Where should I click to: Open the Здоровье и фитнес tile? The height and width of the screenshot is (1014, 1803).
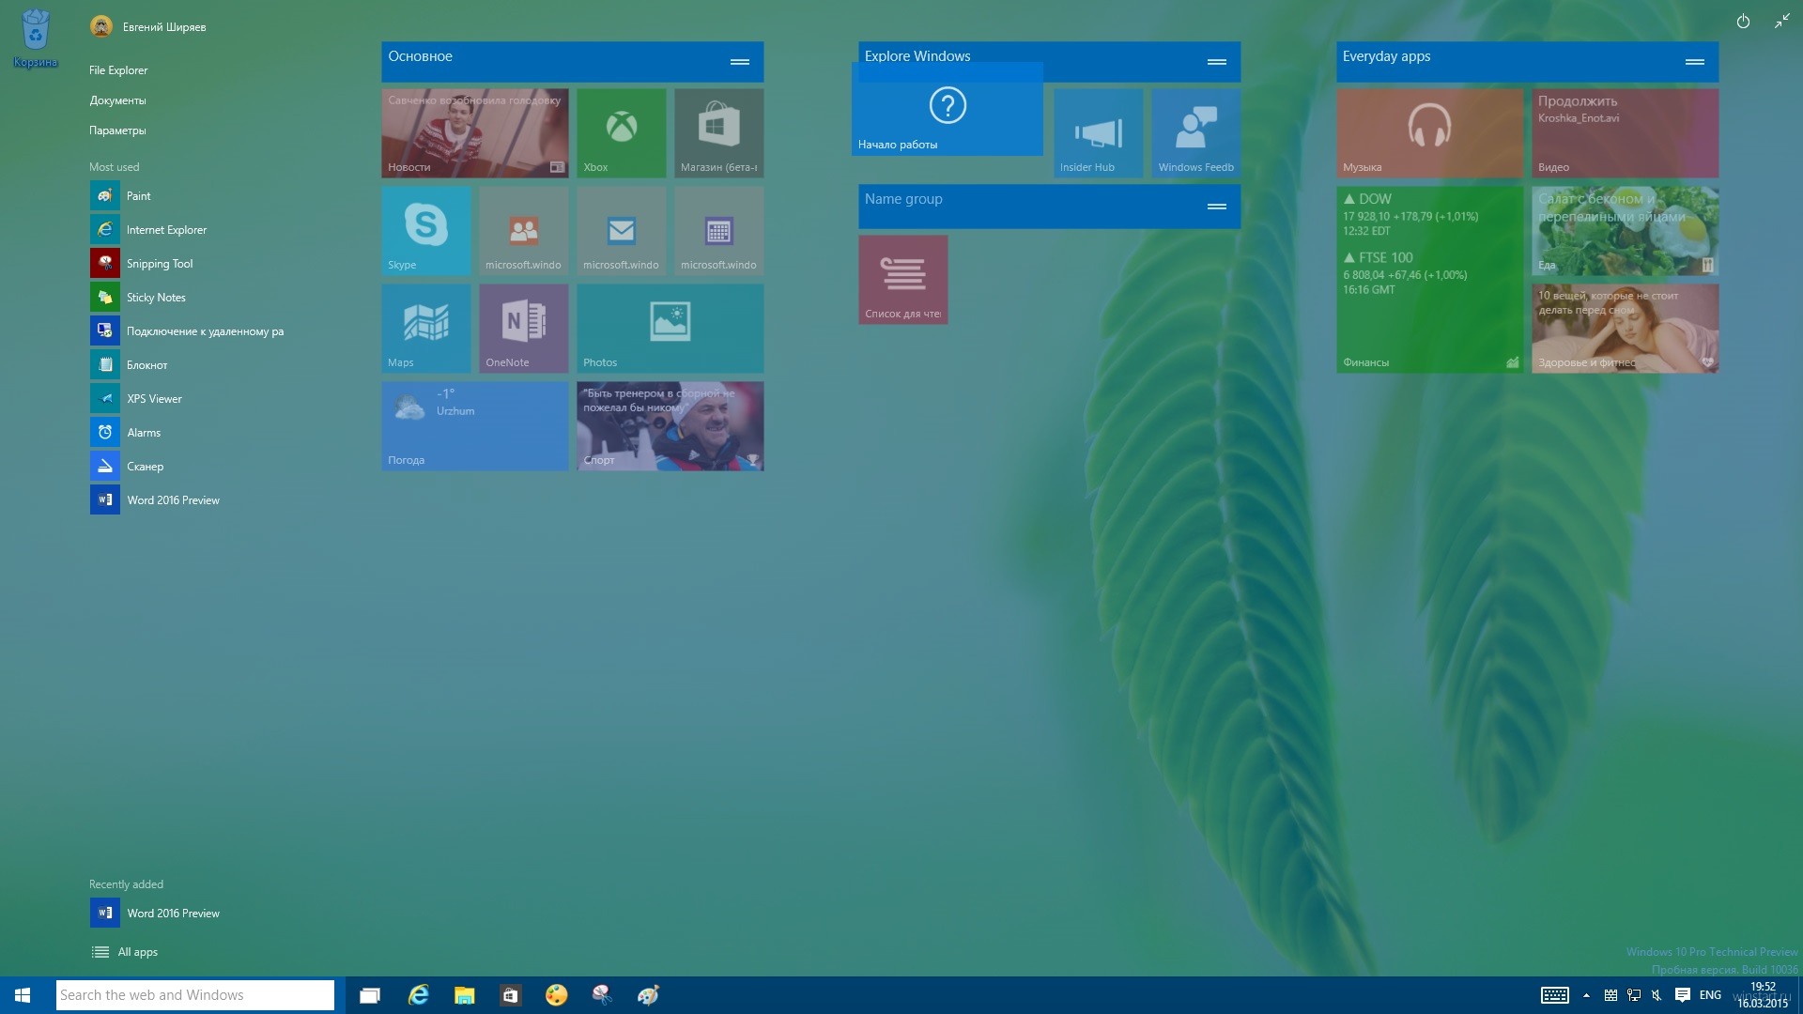(1625, 329)
